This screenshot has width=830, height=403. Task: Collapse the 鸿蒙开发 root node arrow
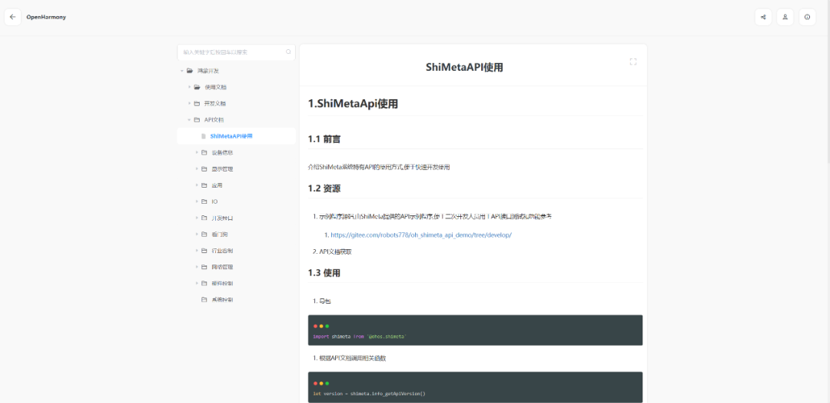tap(181, 71)
